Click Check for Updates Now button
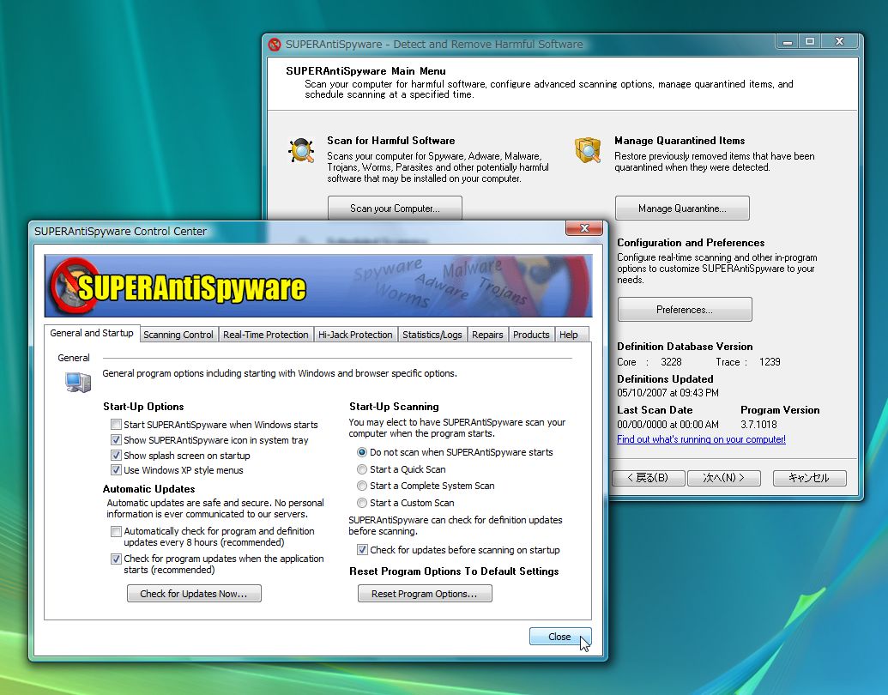The height and width of the screenshot is (695, 888). pyautogui.click(x=194, y=594)
